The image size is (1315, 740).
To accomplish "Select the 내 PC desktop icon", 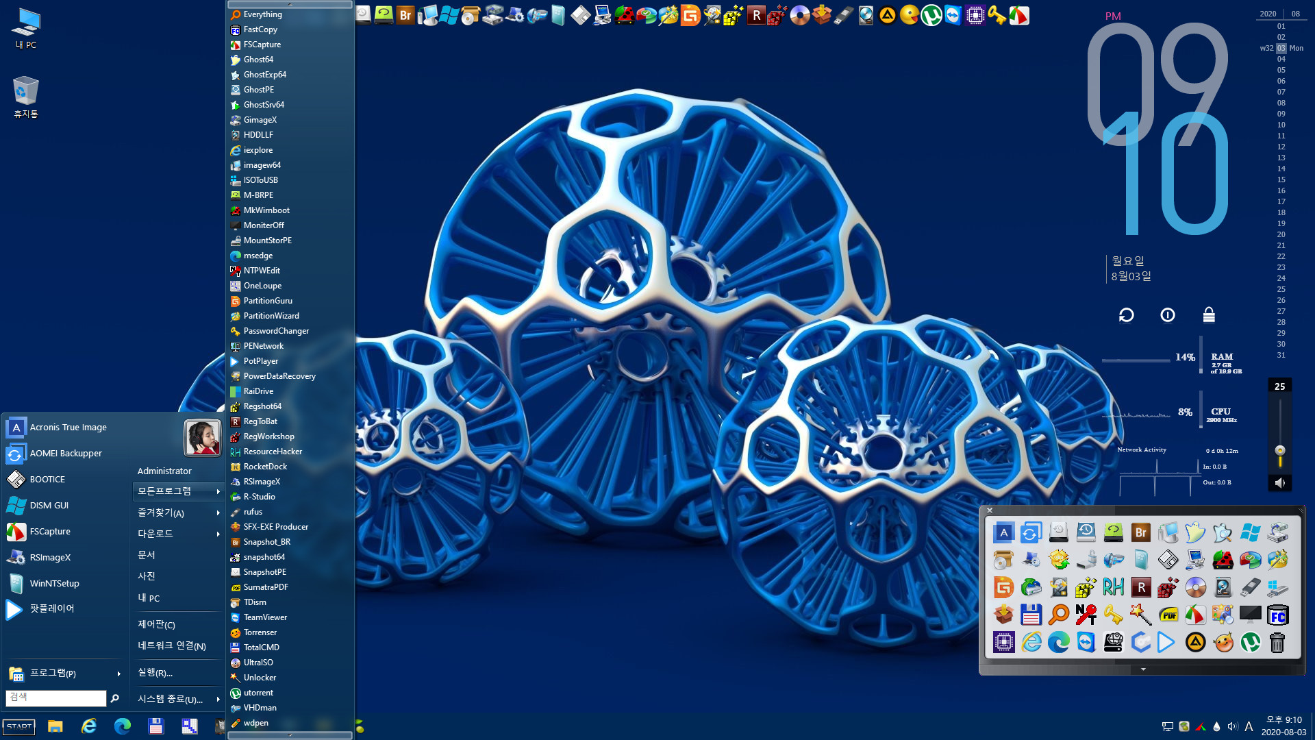I will pyautogui.click(x=26, y=29).
